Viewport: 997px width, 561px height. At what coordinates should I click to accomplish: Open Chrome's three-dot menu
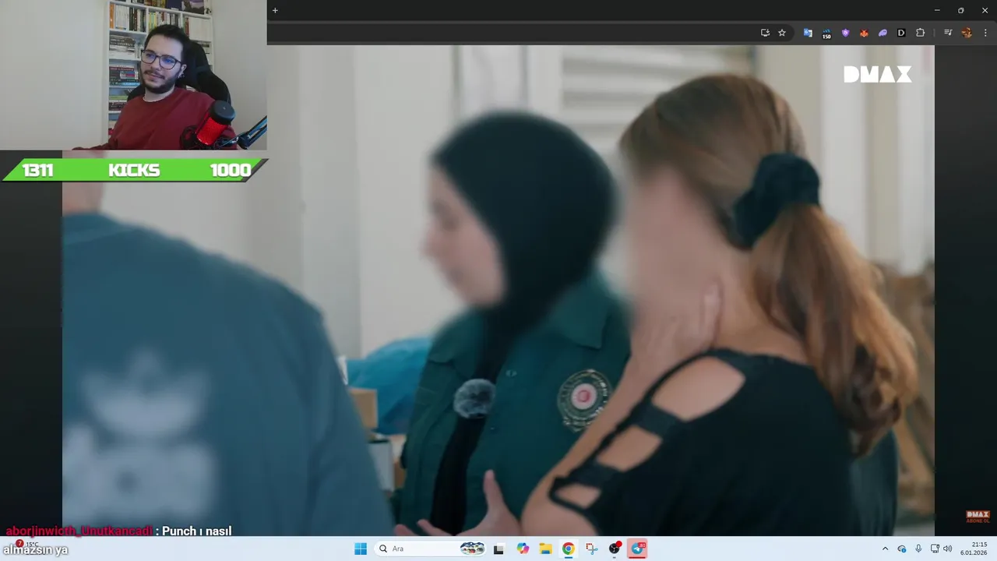pos(985,33)
